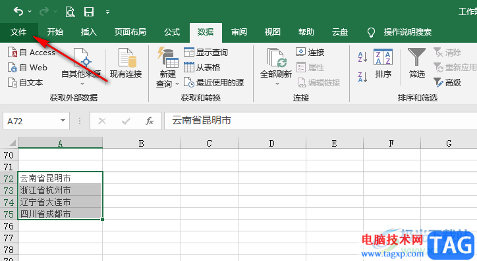Open 自其他来源 dropdown
The image size is (477, 261).
pyautogui.click(x=81, y=67)
